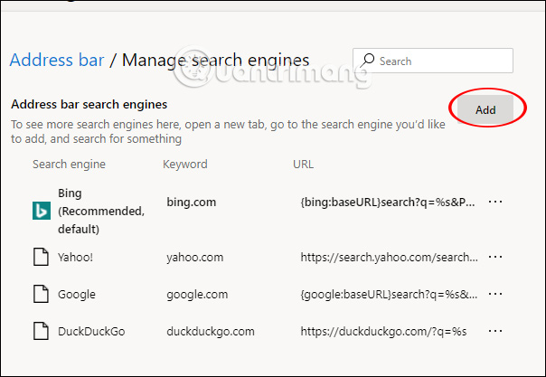
Task: Focus the Search settings input field
Action: (x=433, y=61)
